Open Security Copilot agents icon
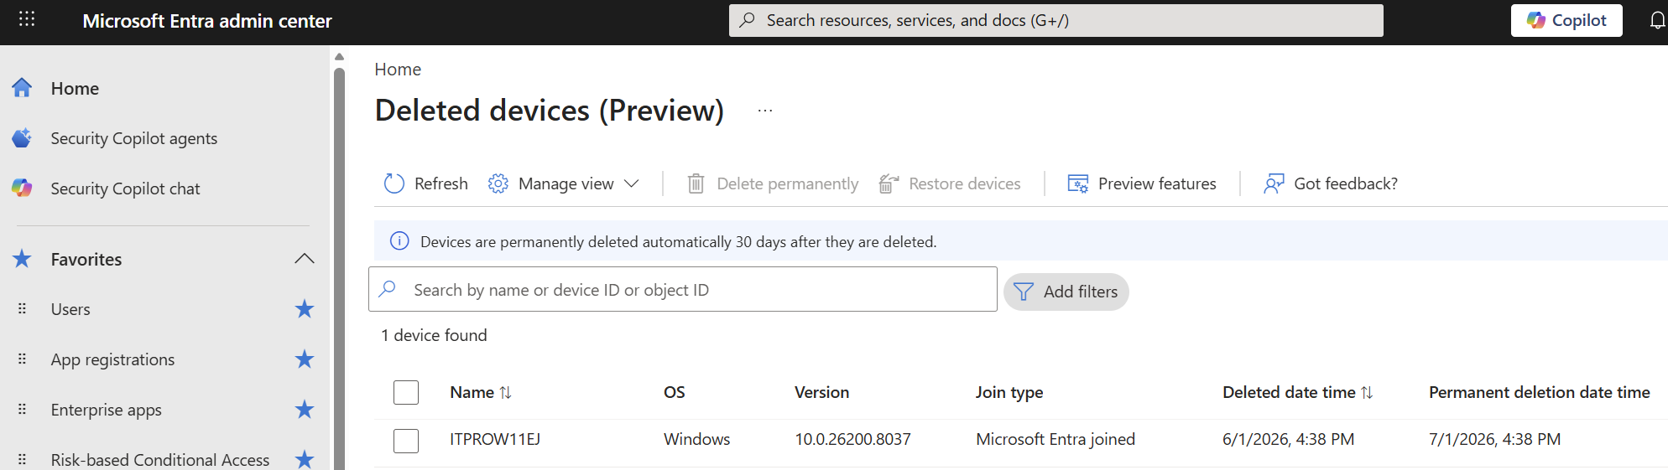Screen dimensions: 1668x470 click(x=22, y=137)
